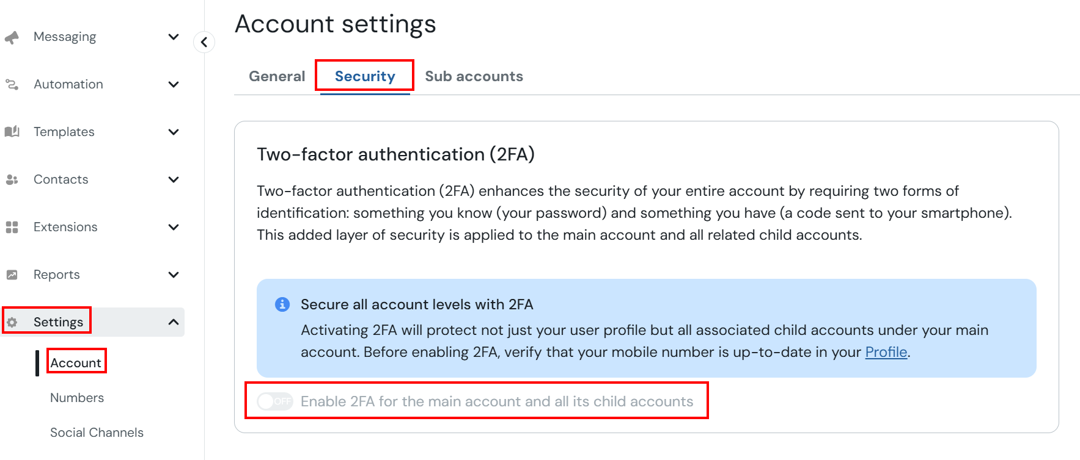The image size is (1080, 460).
Task: Click the Contacts people icon
Action: (x=12, y=179)
